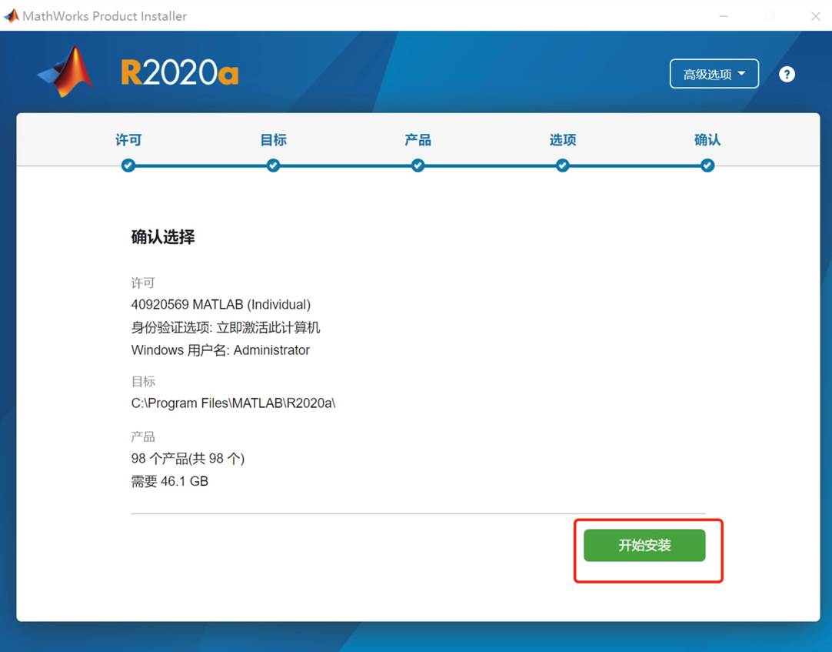Click the grey 许可 section label in the summary
This screenshot has width=832, height=652.
point(143,283)
